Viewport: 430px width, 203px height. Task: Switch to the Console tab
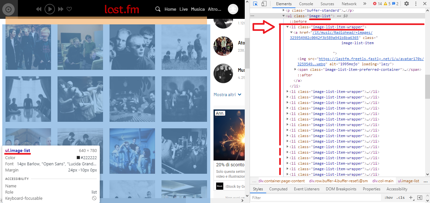click(306, 4)
